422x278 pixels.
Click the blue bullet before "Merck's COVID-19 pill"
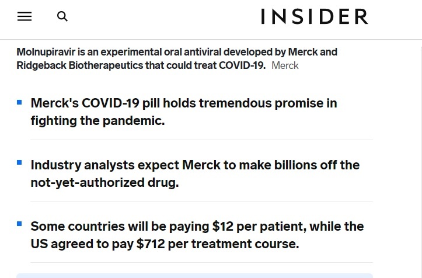point(19,102)
